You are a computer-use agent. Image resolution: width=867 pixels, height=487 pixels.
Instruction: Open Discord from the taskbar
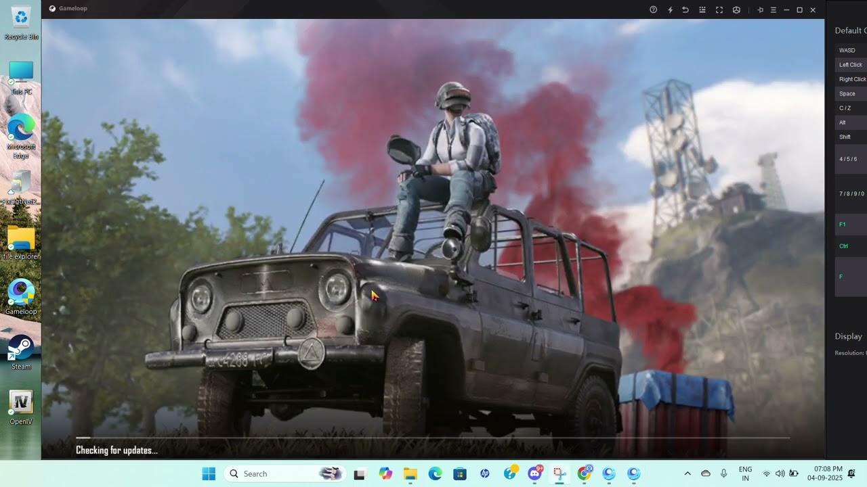(x=535, y=473)
